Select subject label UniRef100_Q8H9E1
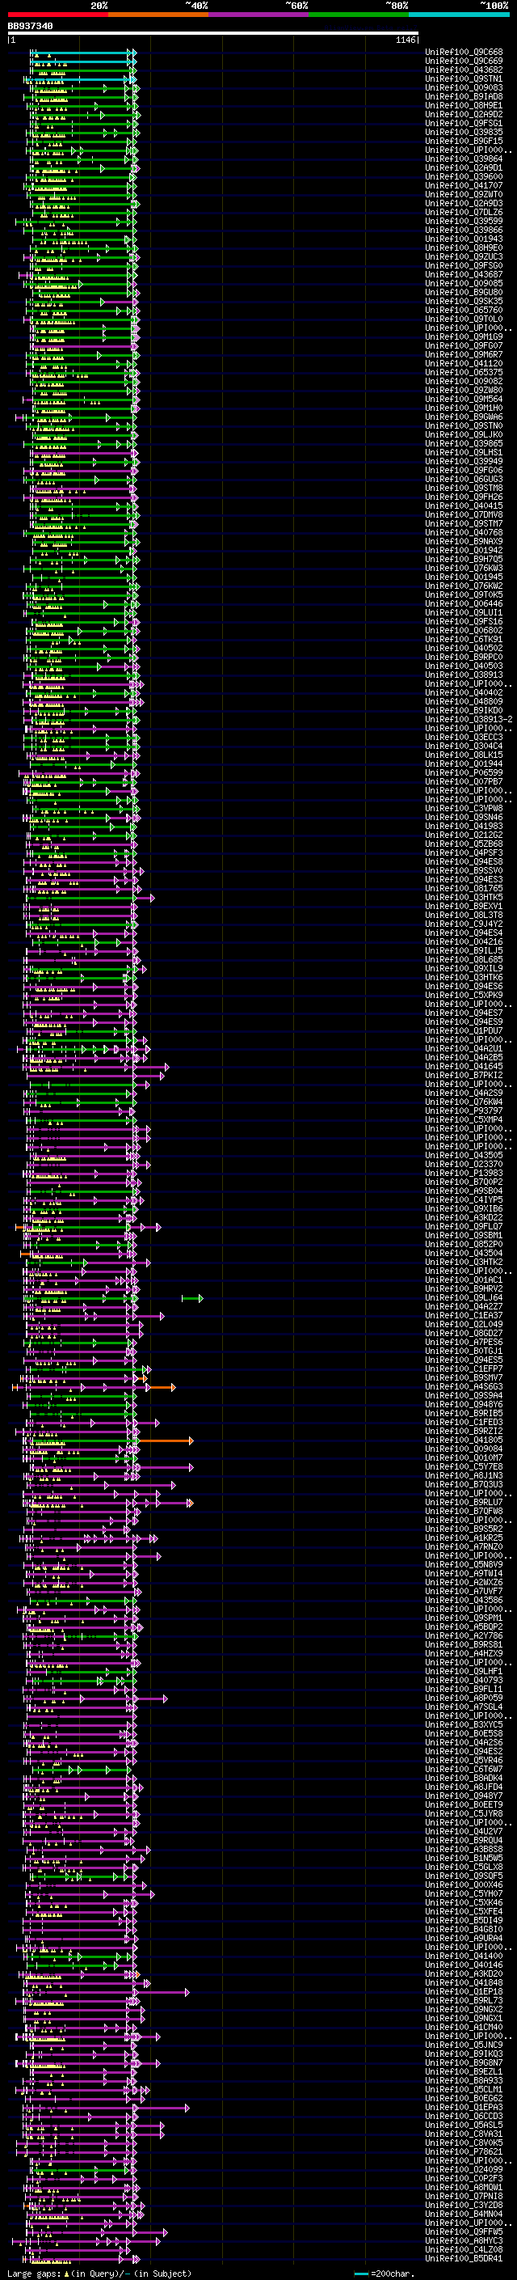This screenshot has width=517, height=2280. point(464,105)
